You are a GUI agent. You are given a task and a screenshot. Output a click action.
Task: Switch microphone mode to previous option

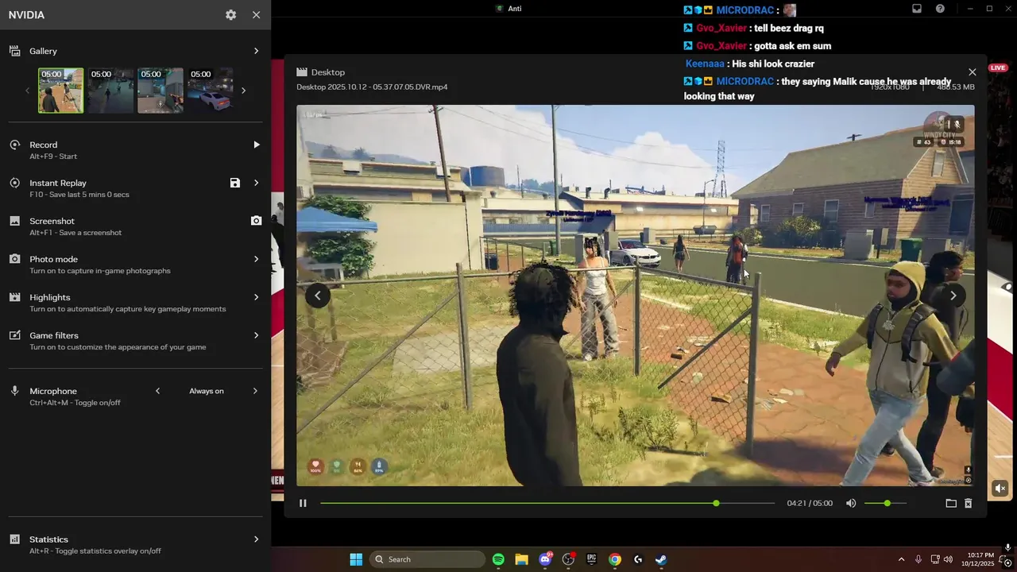[x=157, y=391]
